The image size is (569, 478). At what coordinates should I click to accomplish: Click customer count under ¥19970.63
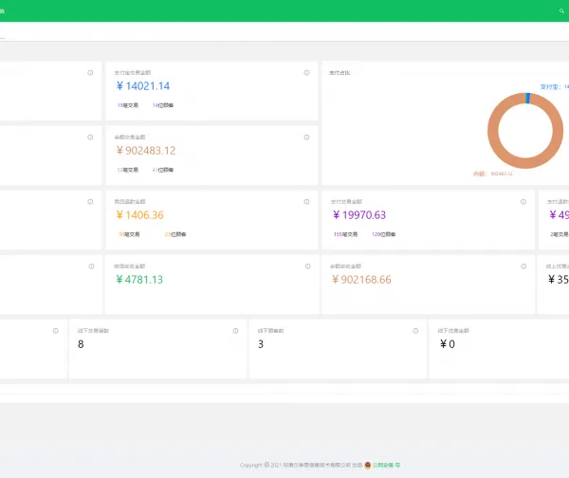[x=383, y=234]
